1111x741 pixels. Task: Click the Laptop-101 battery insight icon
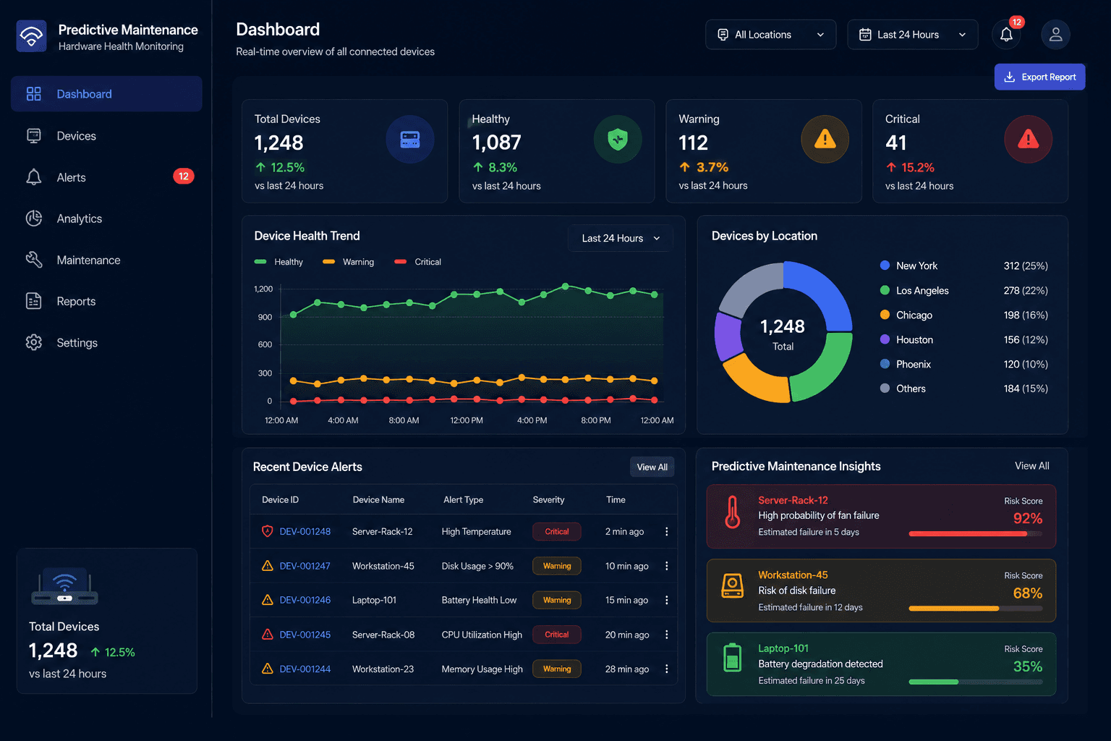click(732, 658)
